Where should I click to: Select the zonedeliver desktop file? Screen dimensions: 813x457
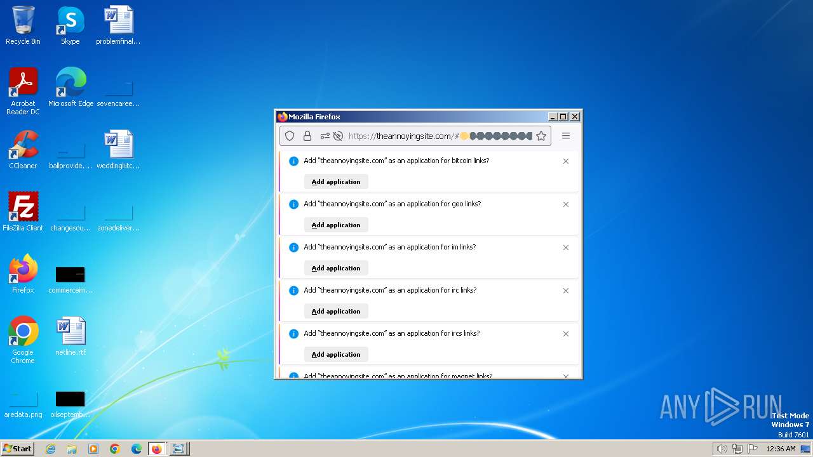pyautogui.click(x=118, y=216)
